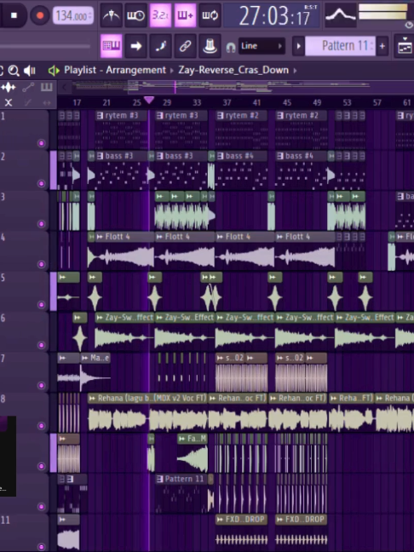
Task: Click the playlist speaker playback icon
Action: [30, 71]
